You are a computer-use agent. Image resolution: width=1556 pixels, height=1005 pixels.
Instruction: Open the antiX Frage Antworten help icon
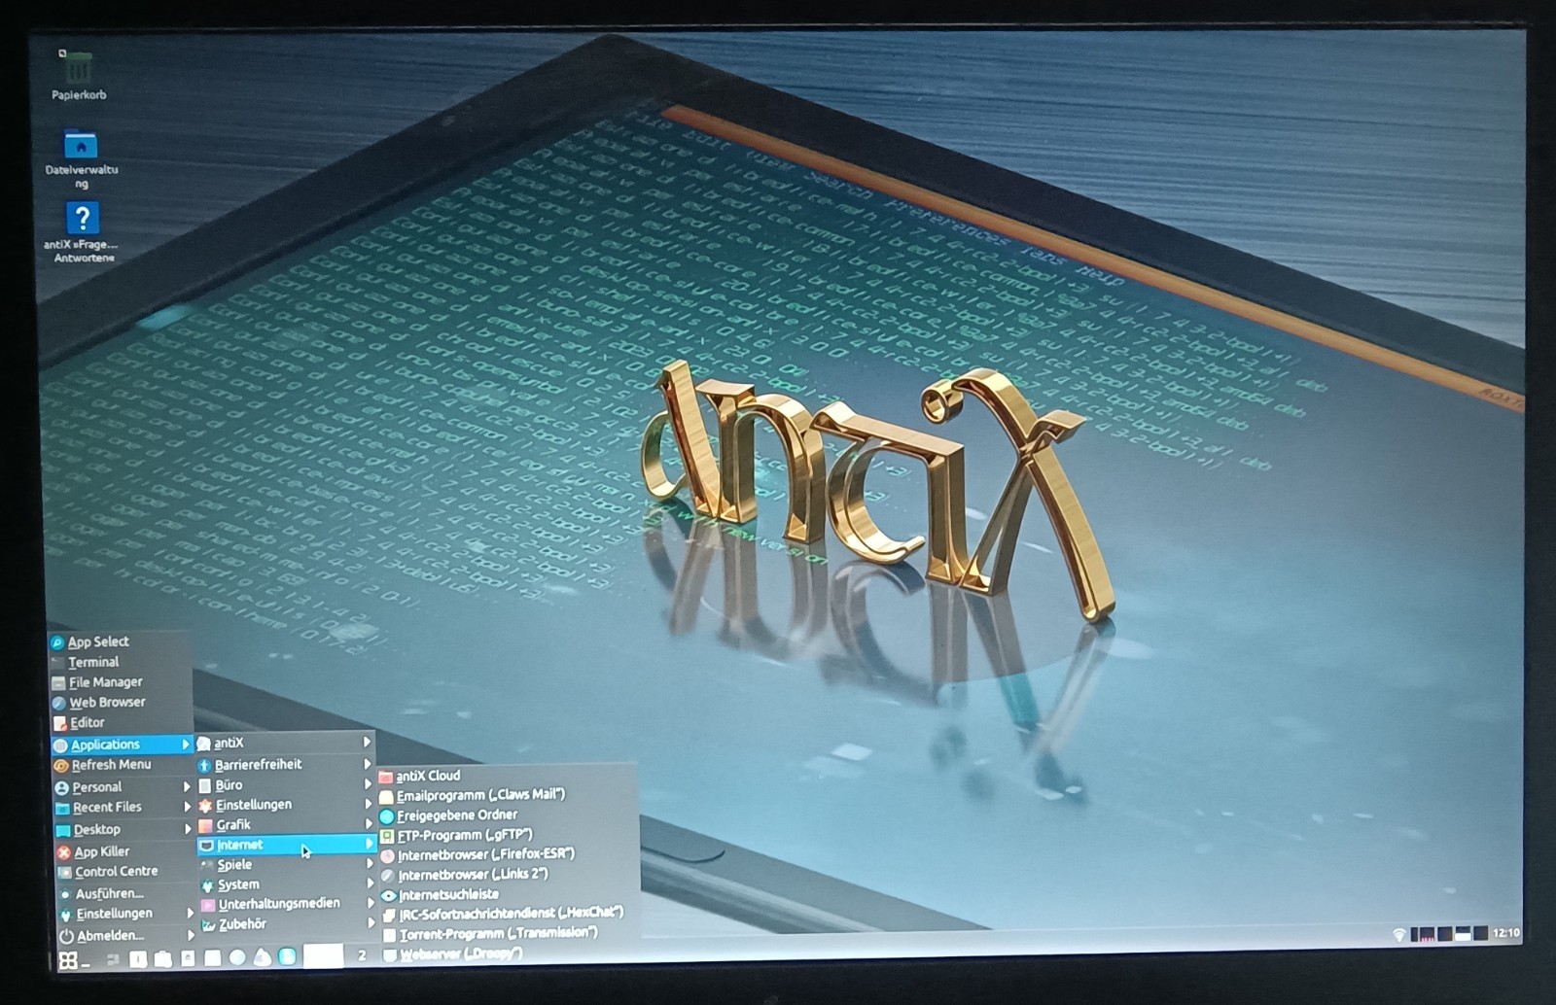click(82, 231)
